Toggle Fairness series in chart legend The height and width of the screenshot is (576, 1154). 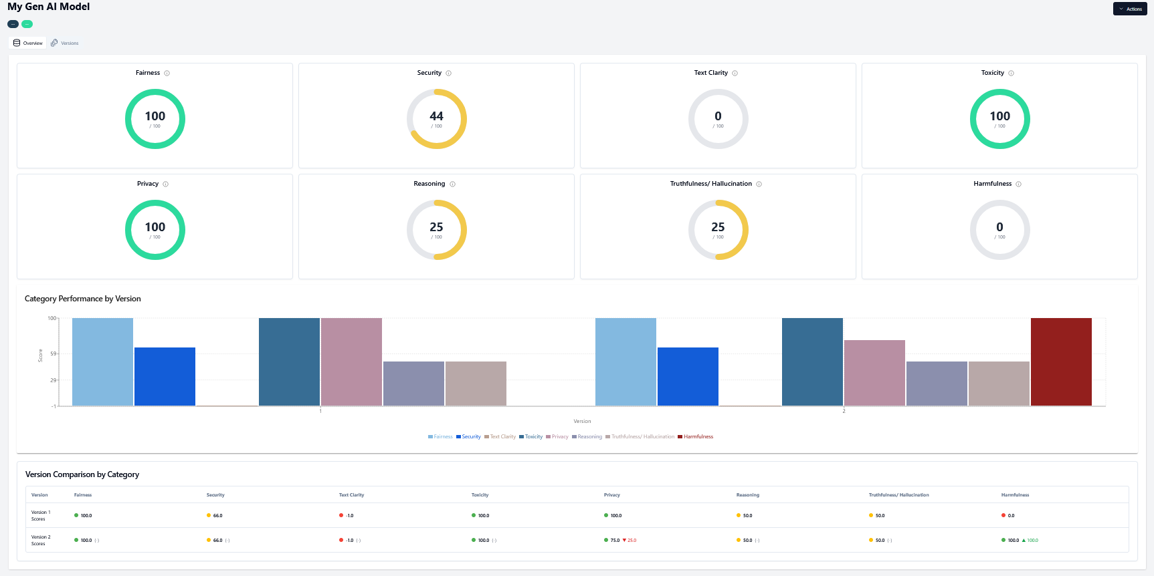(x=440, y=437)
